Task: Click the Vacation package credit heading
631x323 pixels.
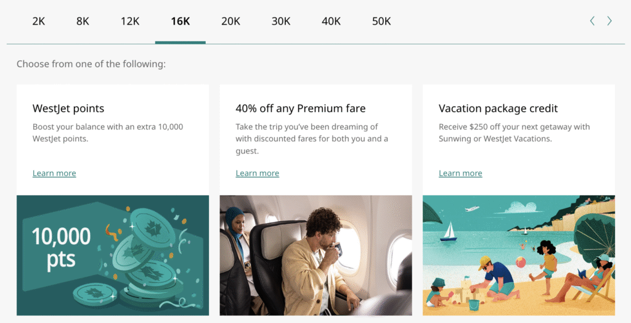Action: (x=498, y=108)
